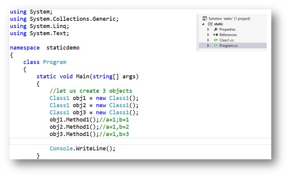Click 'obj2' in the declaration line
The image size is (290, 178).
point(79,105)
